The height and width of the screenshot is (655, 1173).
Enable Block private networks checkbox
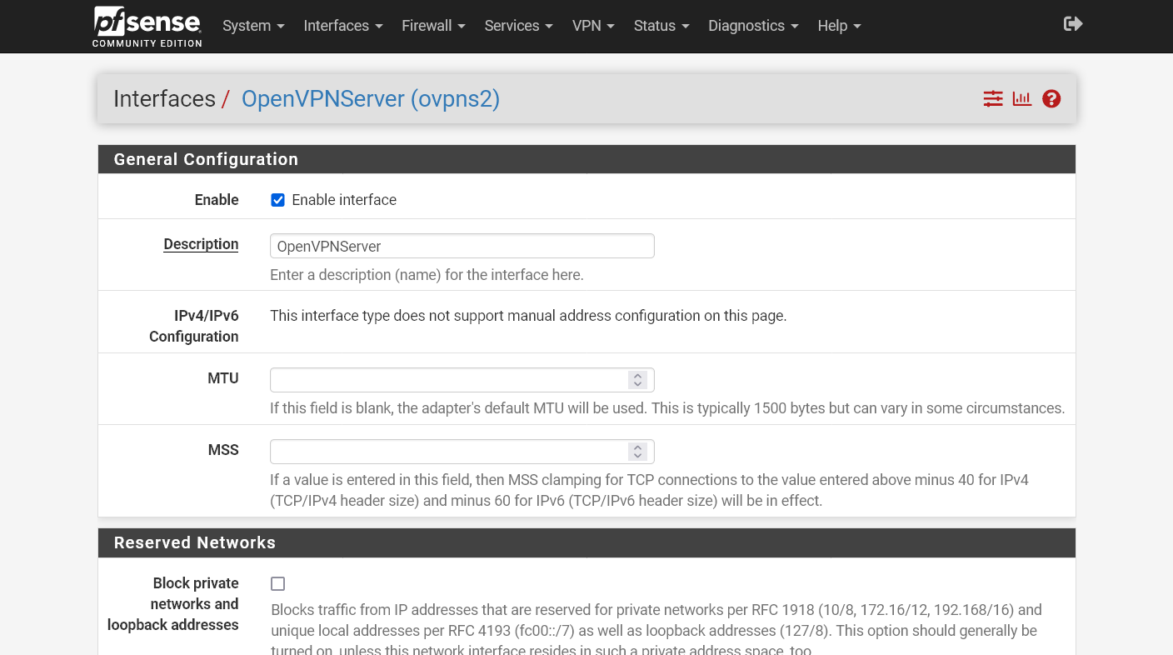coord(278,584)
